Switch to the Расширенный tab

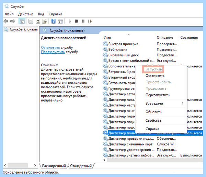tap(54, 166)
